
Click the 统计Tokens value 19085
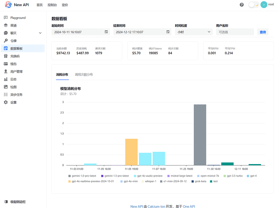coord(153,53)
